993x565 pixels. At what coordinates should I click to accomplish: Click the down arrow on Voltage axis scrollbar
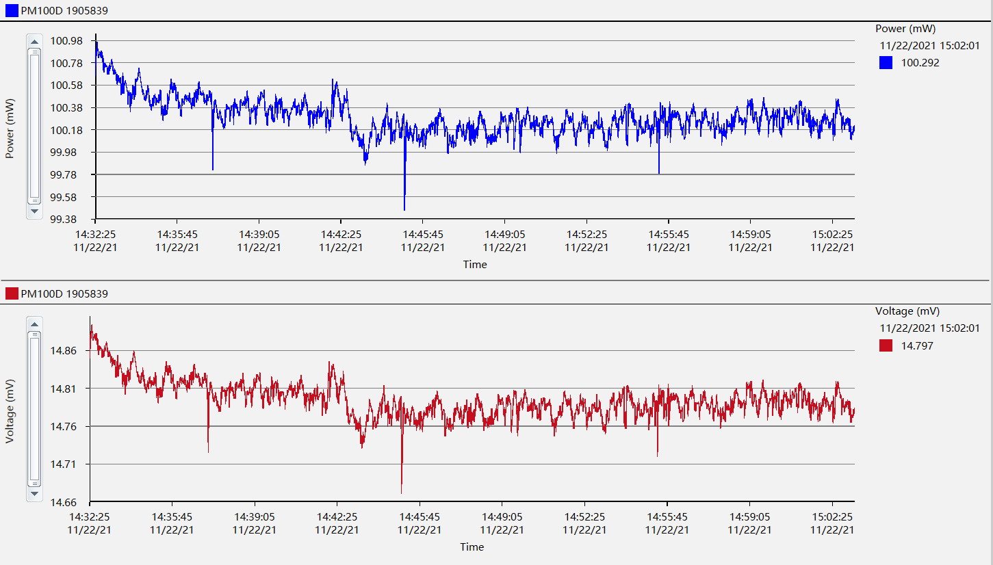34,493
